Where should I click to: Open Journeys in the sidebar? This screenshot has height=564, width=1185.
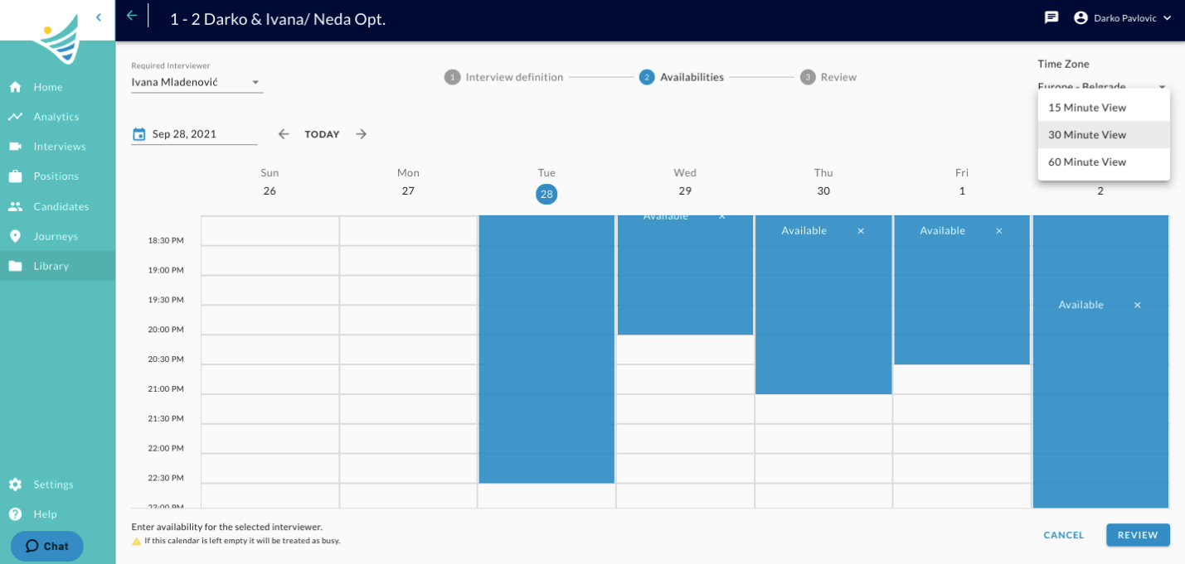pyautogui.click(x=57, y=236)
